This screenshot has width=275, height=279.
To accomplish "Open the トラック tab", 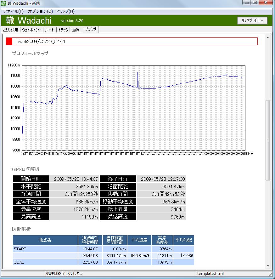I will [x=63, y=30].
